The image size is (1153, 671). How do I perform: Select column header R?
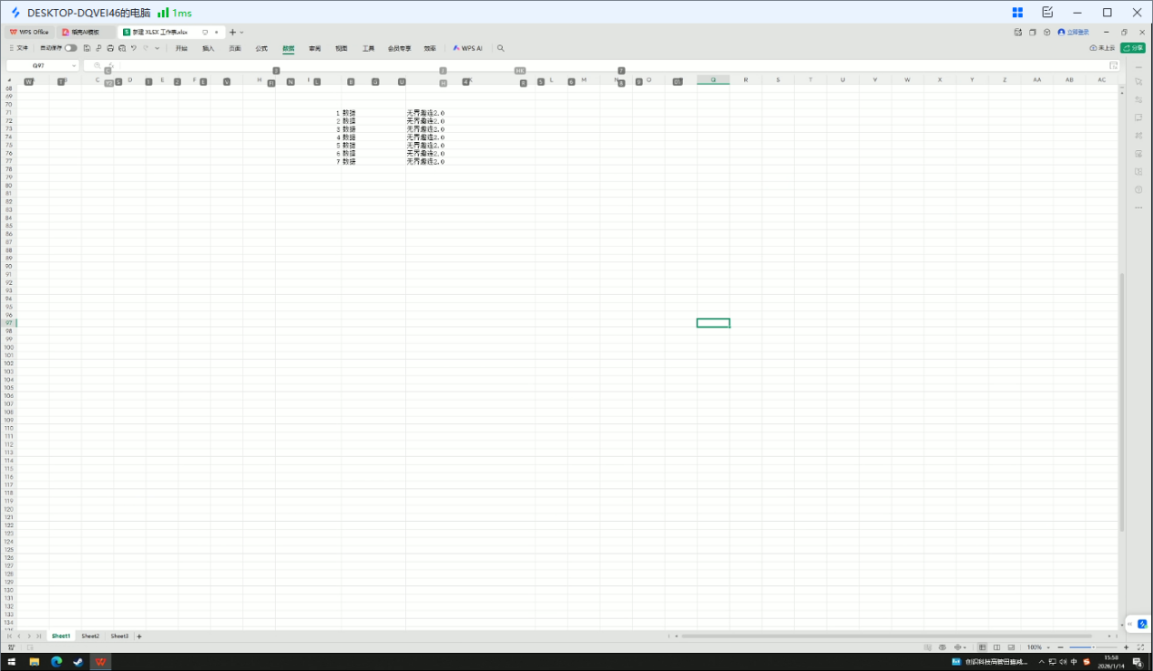coord(746,80)
